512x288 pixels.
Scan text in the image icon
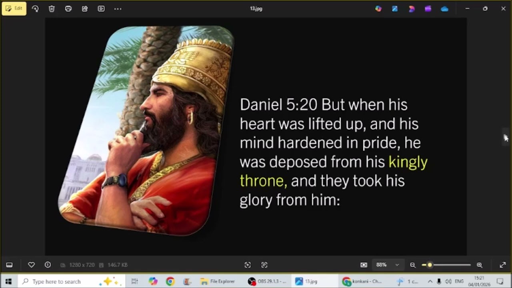[x=264, y=265]
